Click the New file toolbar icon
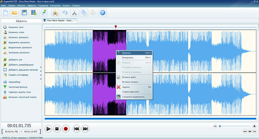This screenshot has width=259, height=139. pos(6,13)
